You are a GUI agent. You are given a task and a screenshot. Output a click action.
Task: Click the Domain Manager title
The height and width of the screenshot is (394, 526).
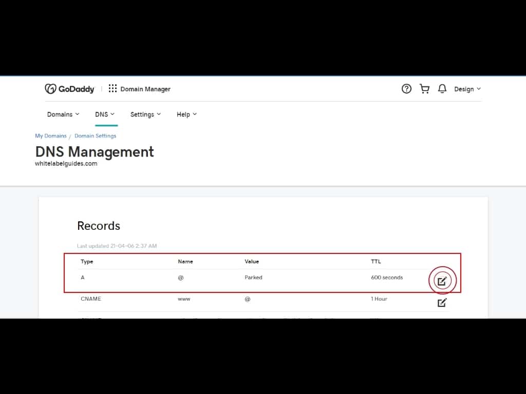click(x=145, y=89)
